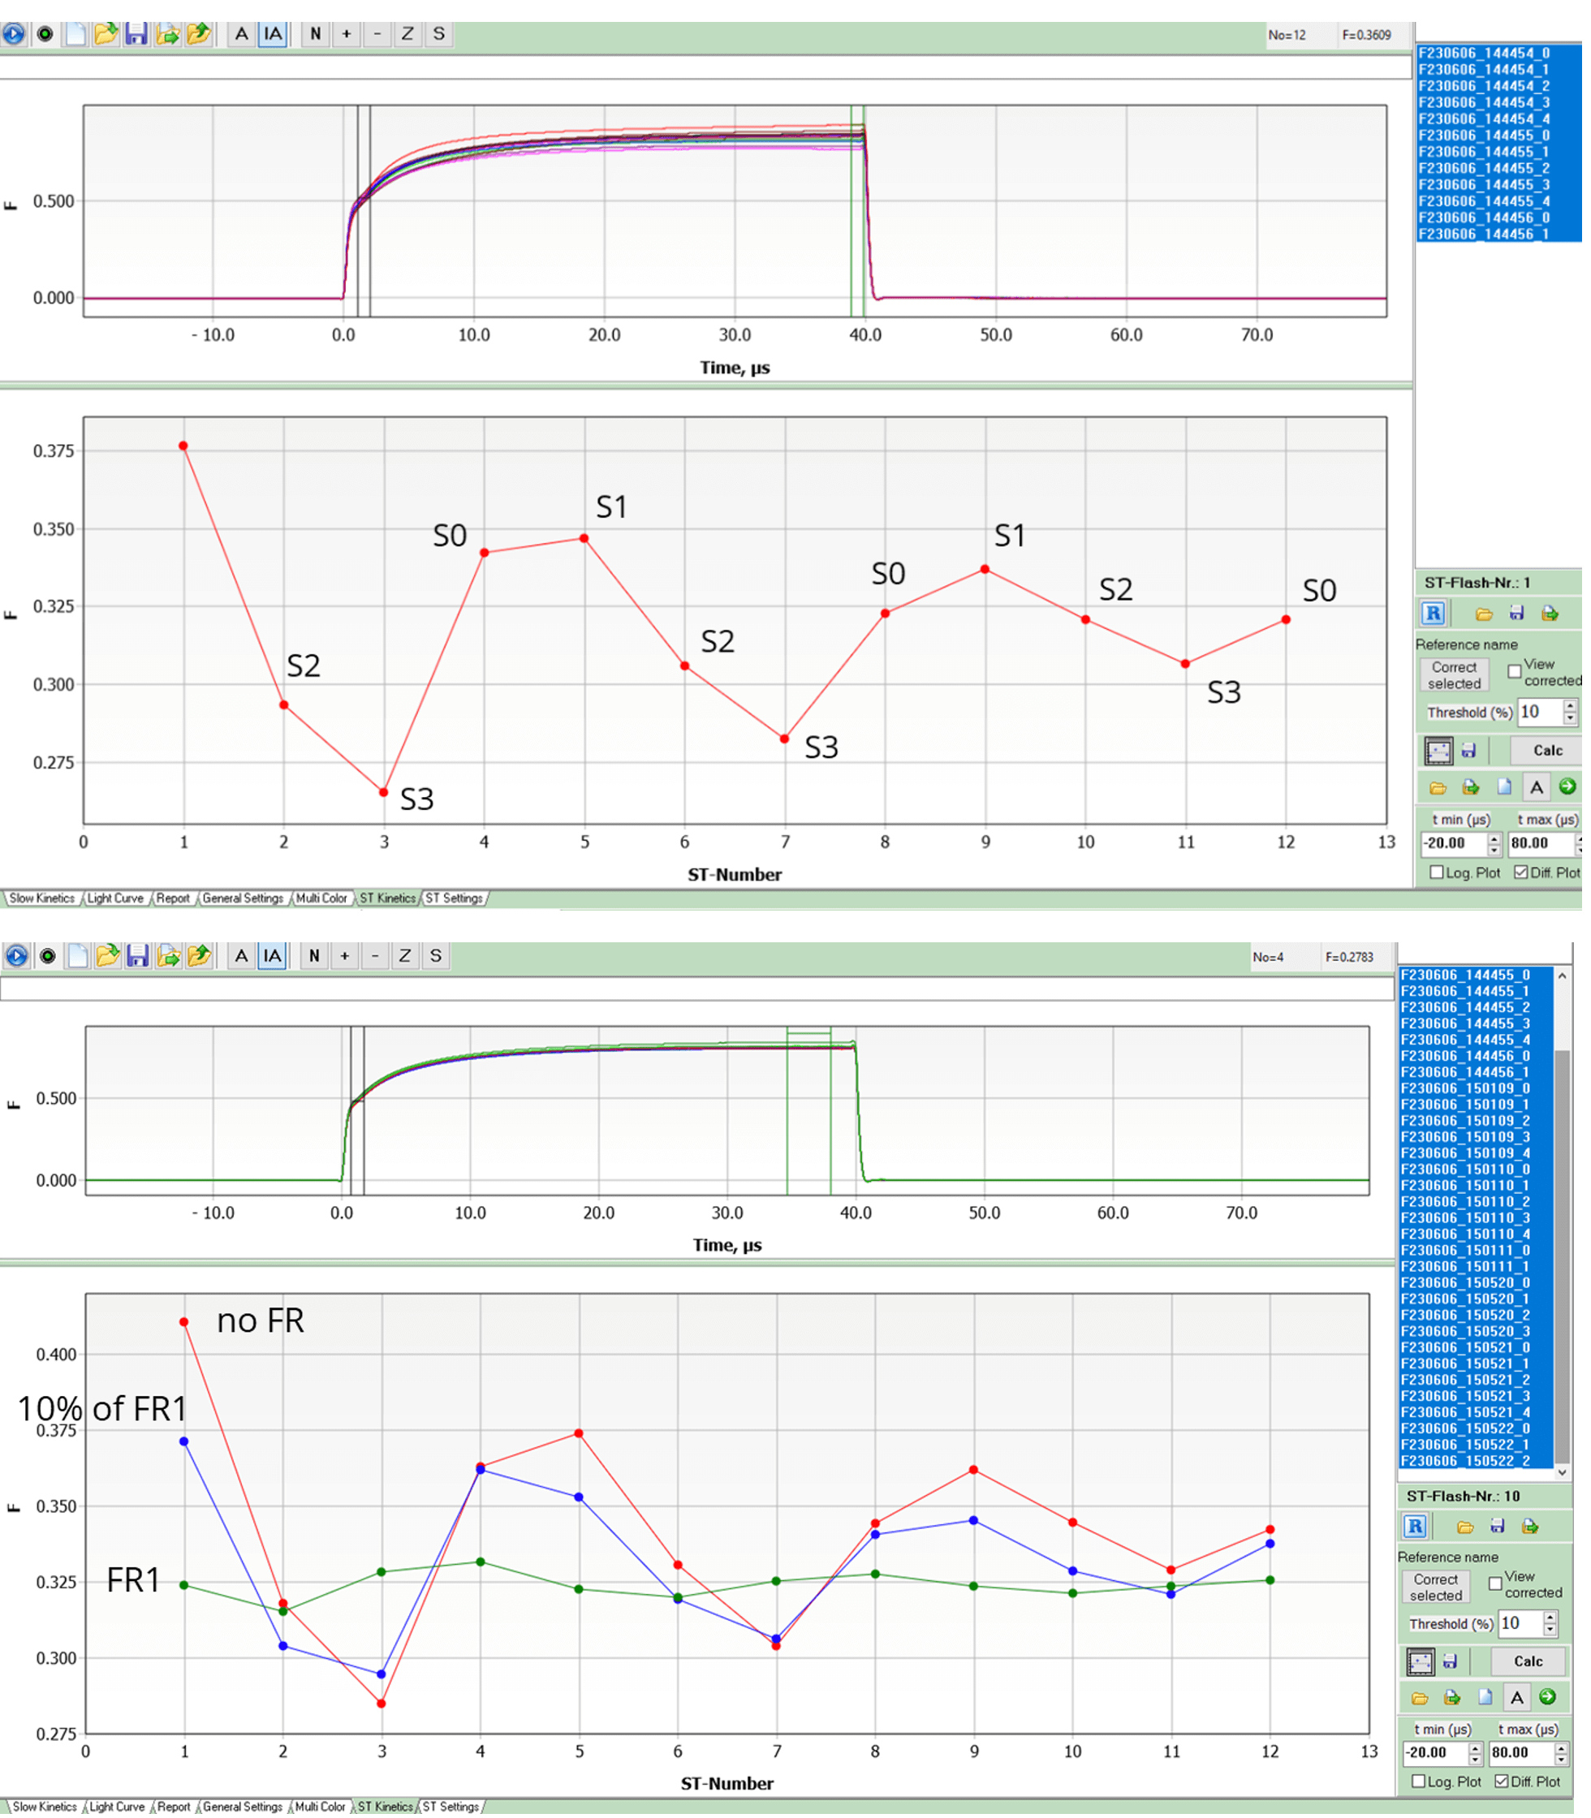The image size is (1591, 1818).
Task: Increase Threshold (%) value in upper panel
Action: 1571,707
